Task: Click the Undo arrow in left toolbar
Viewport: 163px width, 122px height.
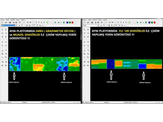Action: (x=24, y=22)
